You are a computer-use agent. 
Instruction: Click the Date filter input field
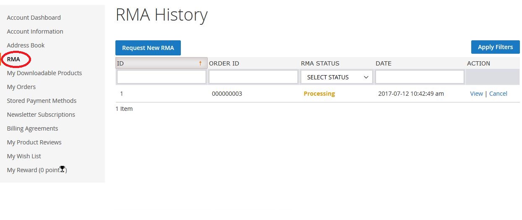(x=420, y=77)
